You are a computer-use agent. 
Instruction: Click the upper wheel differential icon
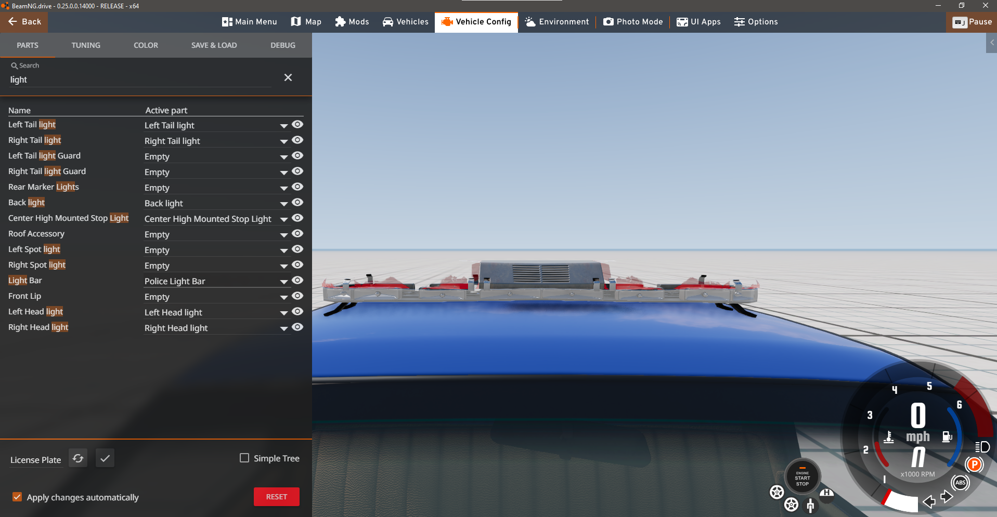point(777,492)
